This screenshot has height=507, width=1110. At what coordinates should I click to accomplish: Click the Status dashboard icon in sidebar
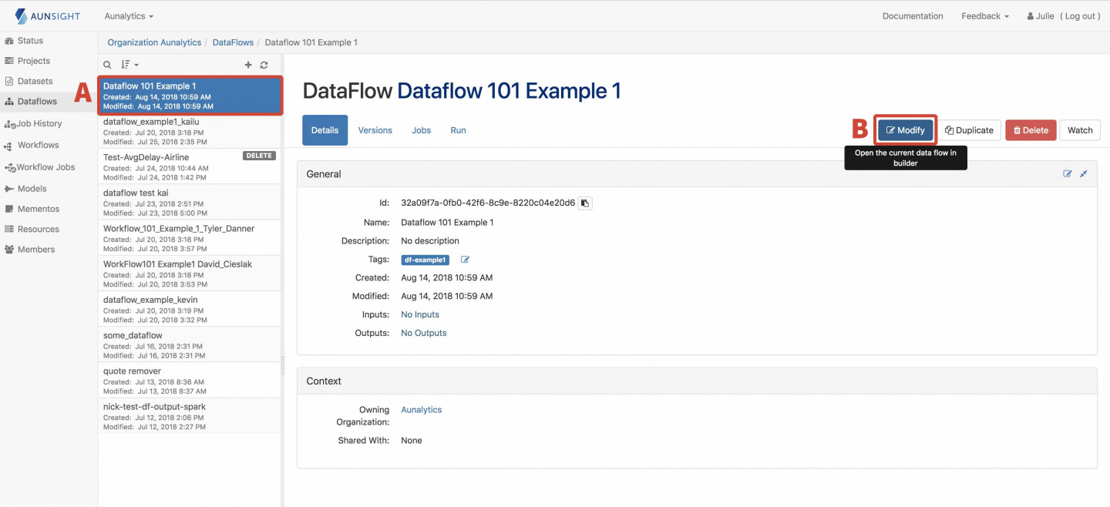pyautogui.click(x=9, y=41)
